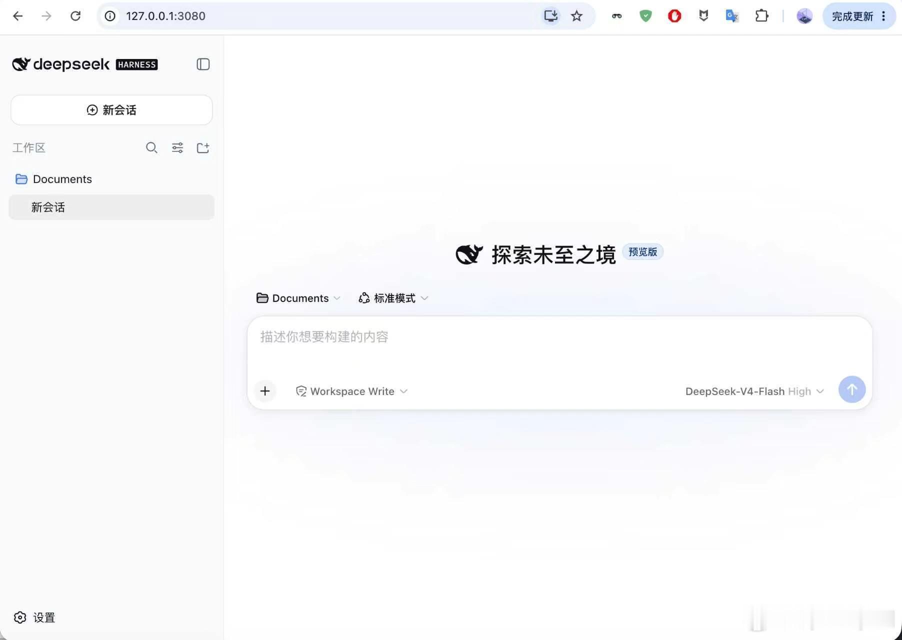The image size is (902, 640).
Task: Open the 新会话 conversation in sidebar list
Action: (111, 207)
